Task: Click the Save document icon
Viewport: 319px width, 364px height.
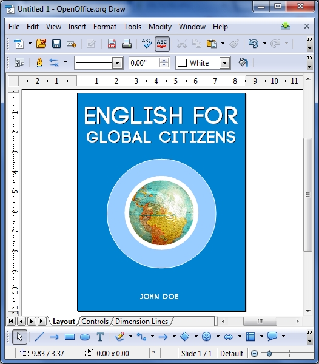Action: pyautogui.click(x=56, y=44)
